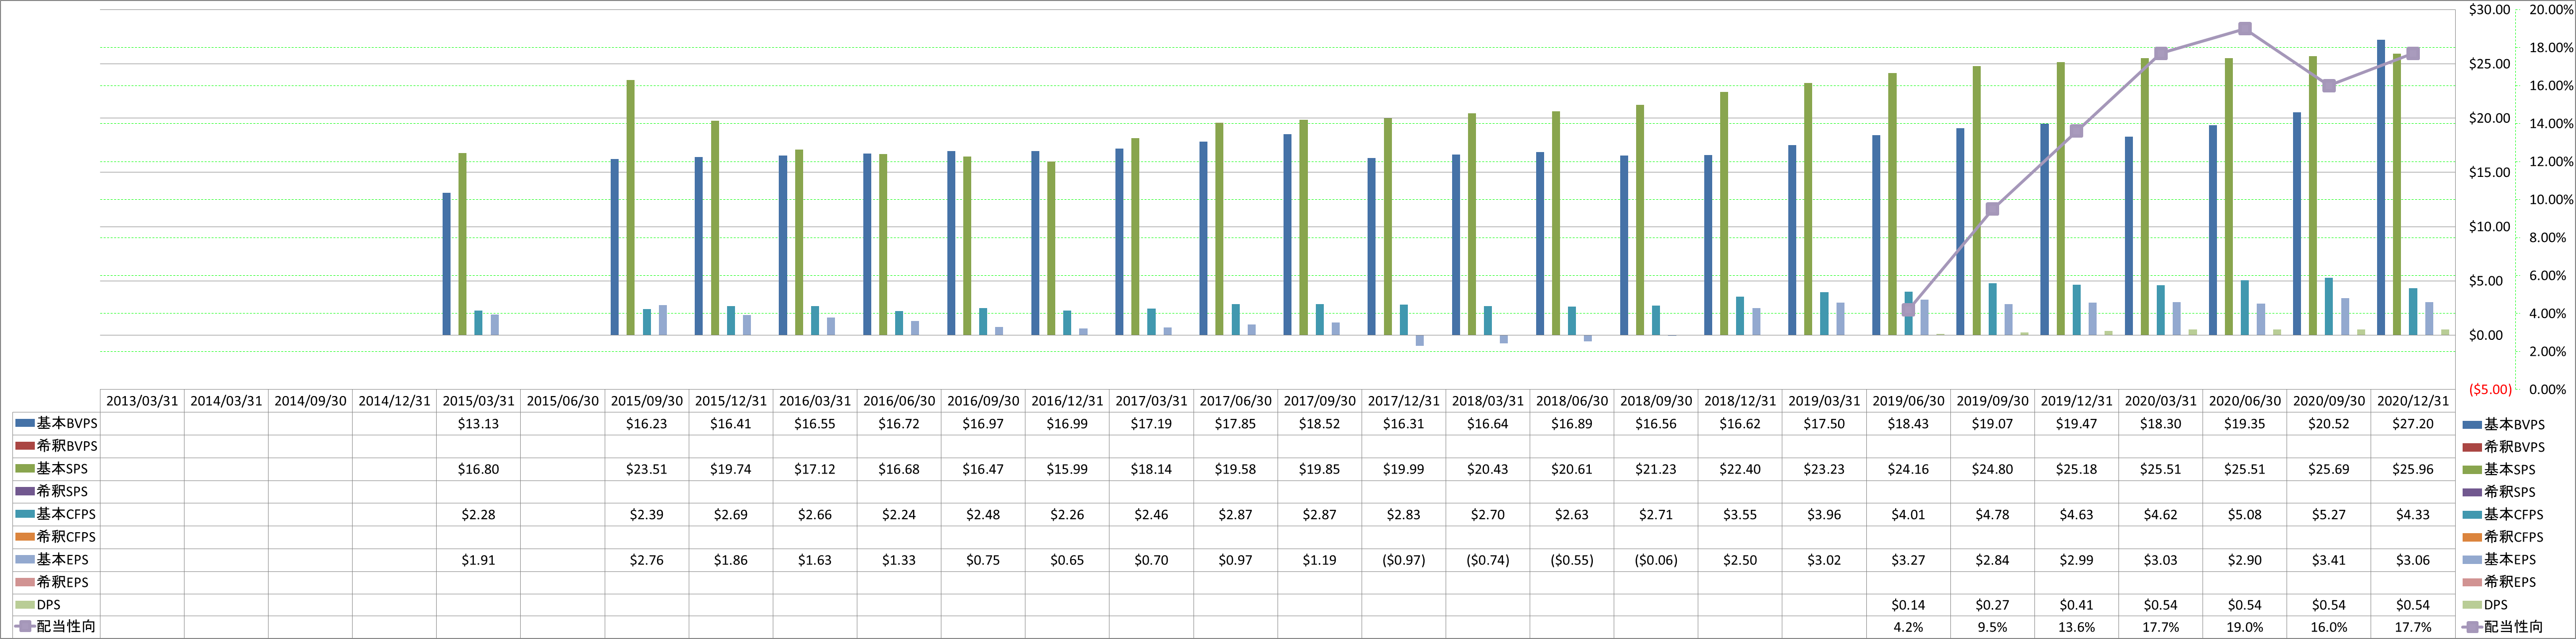Click the 配当性向 line marker for 2019/09/30
The height and width of the screenshot is (639, 2576).
pyautogui.click(x=1992, y=209)
